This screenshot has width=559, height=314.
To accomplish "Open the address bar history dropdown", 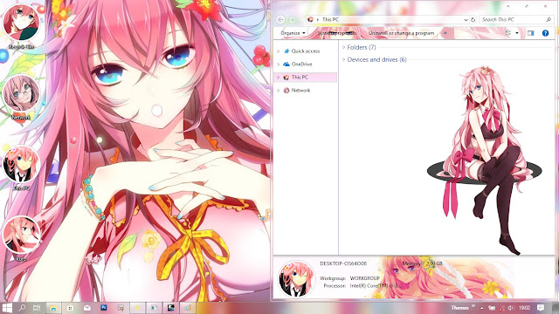I will pos(466,19).
